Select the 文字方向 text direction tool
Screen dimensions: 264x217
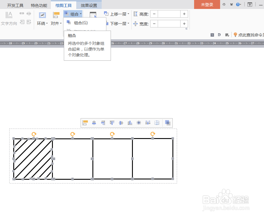click(9, 17)
